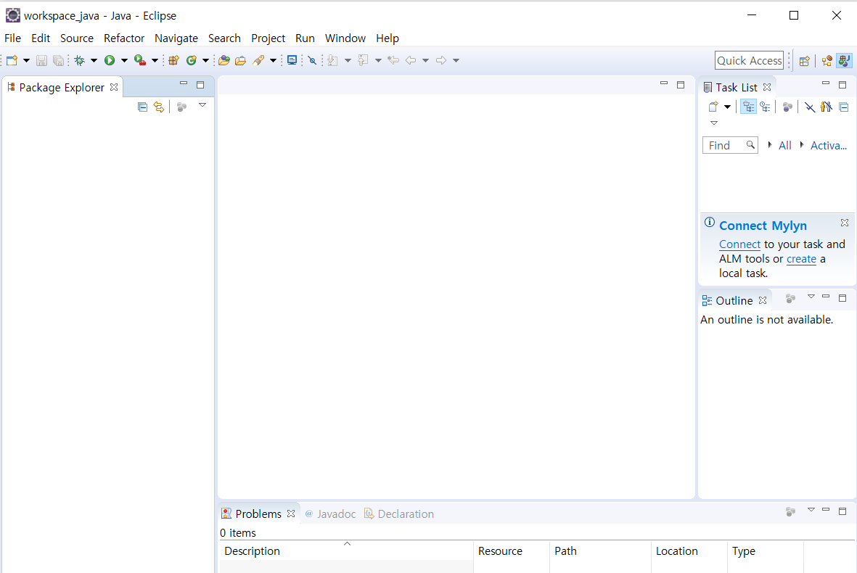Open the Back history dropdown arrow
This screenshot has width=857, height=573.
coord(425,61)
